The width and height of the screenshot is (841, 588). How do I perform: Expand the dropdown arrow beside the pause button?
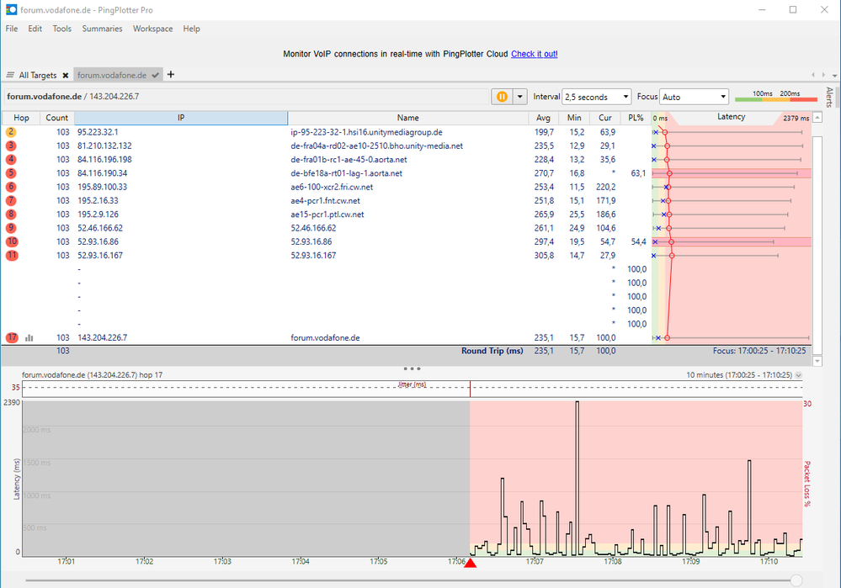519,97
